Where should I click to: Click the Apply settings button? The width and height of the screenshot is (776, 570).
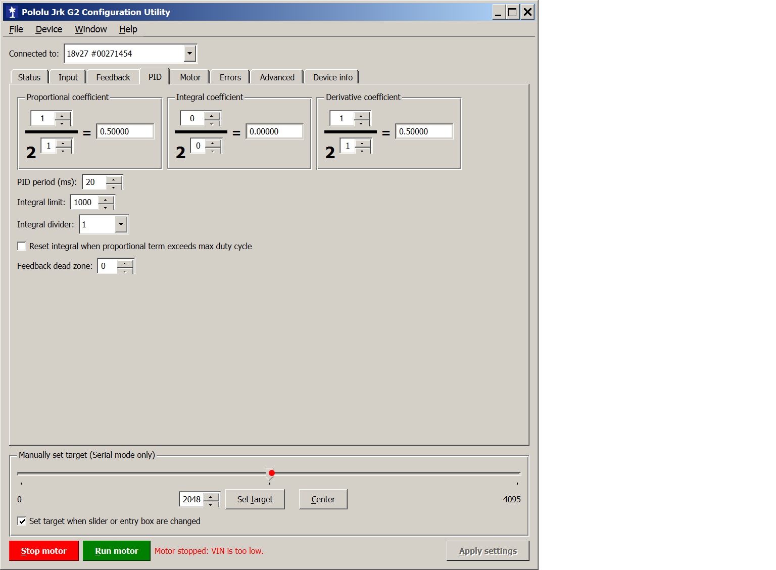pos(488,551)
